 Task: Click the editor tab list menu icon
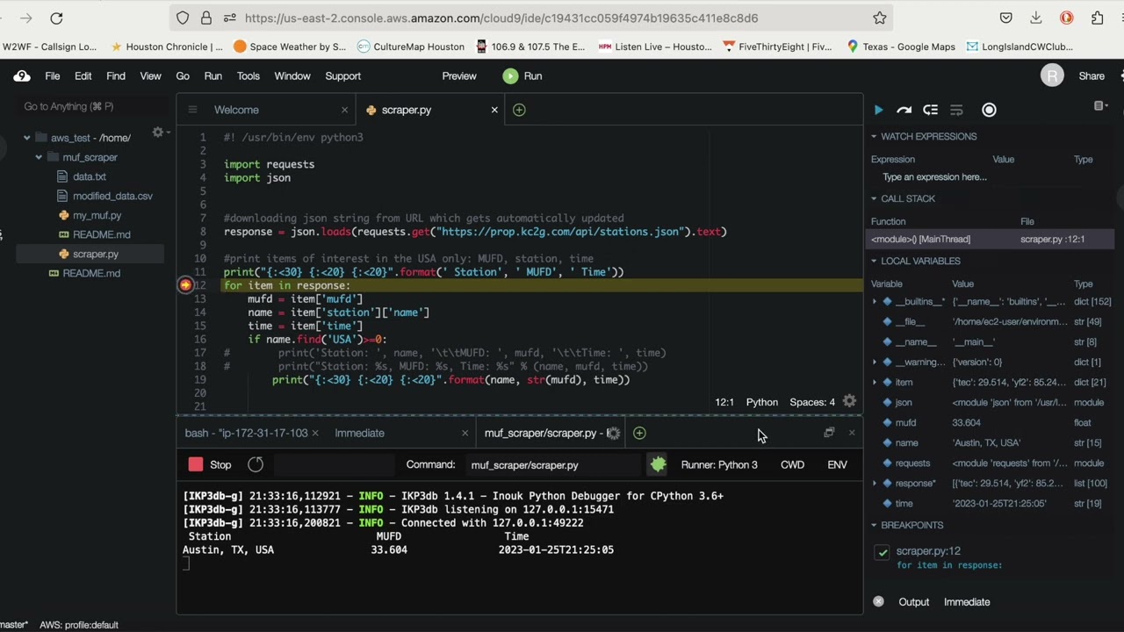(x=192, y=110)
